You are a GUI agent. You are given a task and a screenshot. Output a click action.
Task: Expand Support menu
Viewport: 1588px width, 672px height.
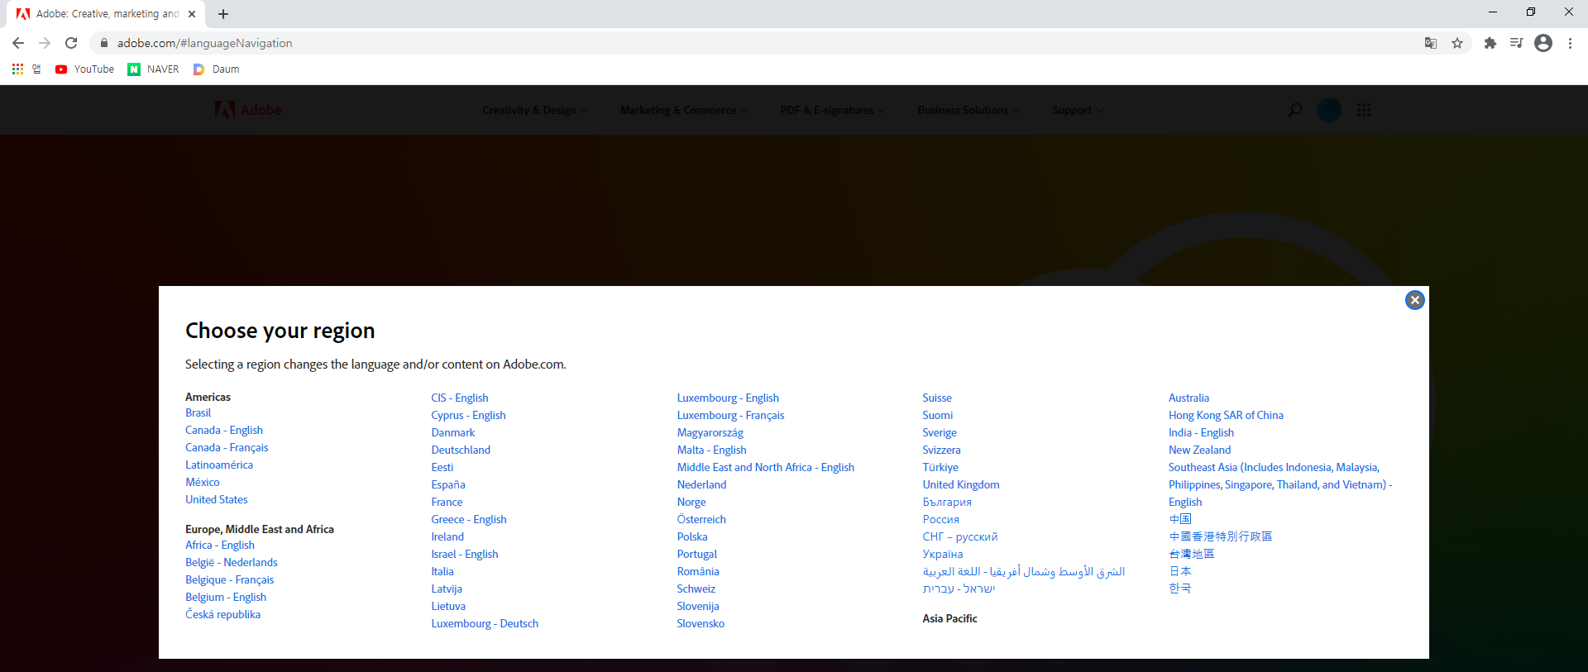(1077, 110)
